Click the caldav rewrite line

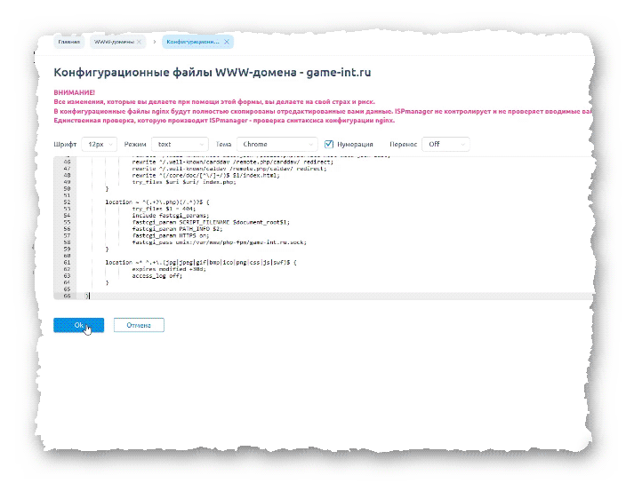tap(229, 169)
